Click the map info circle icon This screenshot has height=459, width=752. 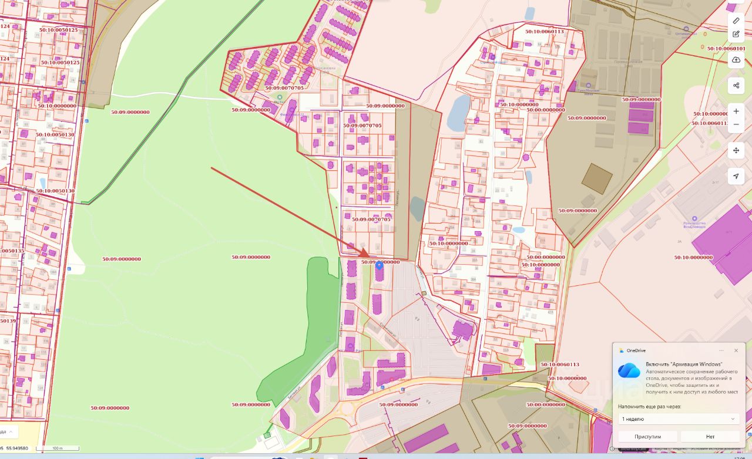(613, 449)
